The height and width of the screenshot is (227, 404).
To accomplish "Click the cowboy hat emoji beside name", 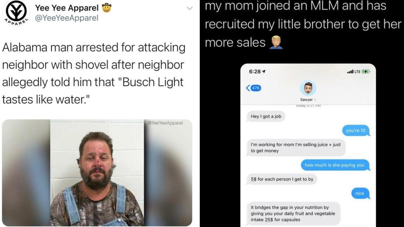I will (x=106, y=8).
